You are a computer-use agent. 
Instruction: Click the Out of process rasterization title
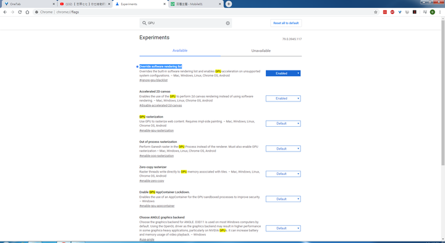(x=158, y=142)
